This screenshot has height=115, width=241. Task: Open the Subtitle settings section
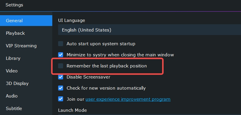coord(26,109)
